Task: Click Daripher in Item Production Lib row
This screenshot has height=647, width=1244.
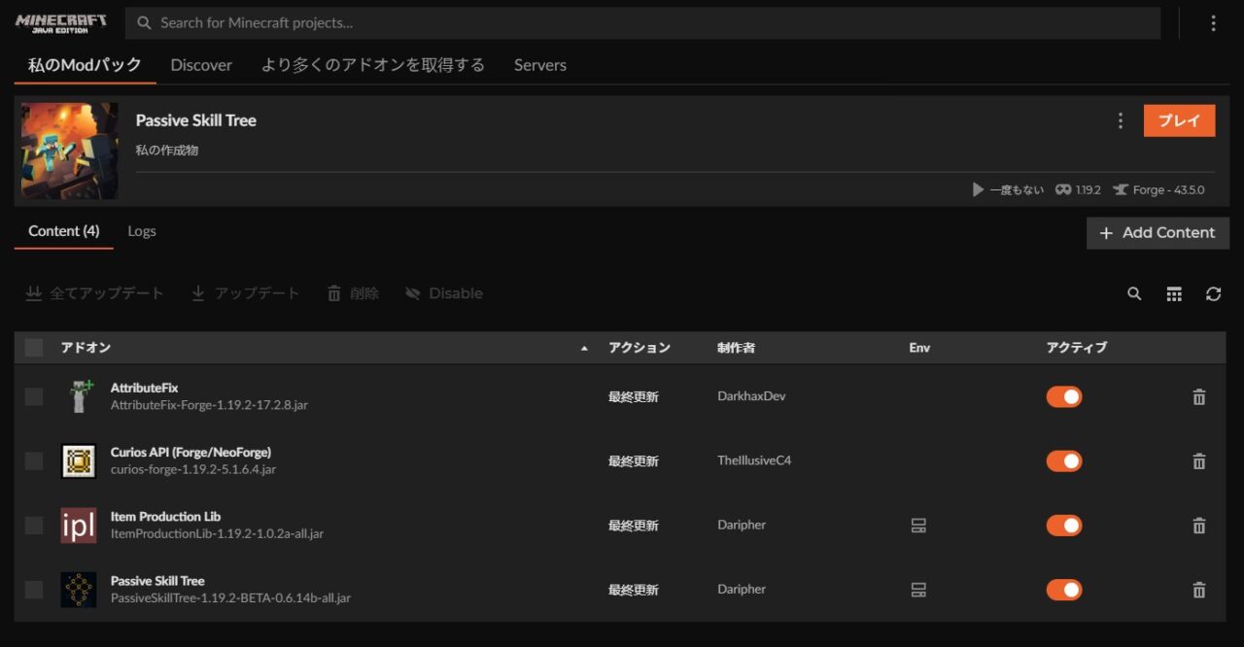Action: 742,525
